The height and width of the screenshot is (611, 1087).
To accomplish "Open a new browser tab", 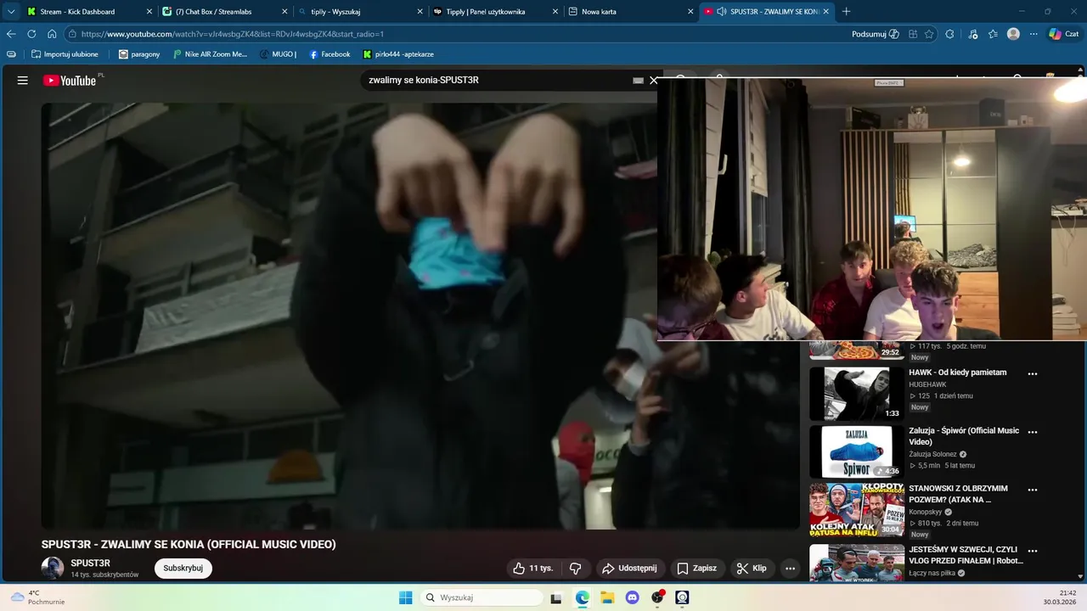I will tap(846, 11).
